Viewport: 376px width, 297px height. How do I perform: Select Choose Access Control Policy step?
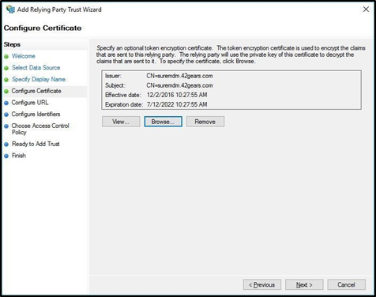(x=40, y=129)
